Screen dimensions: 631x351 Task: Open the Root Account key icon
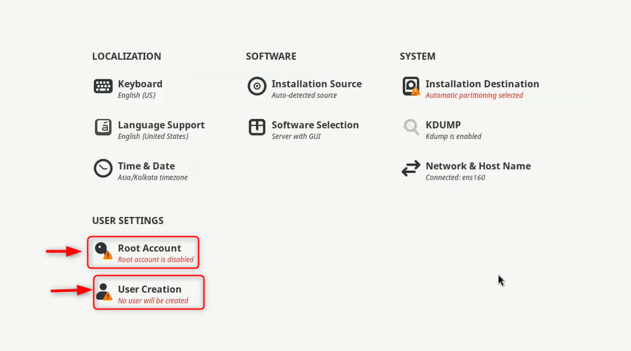click(103, 250)
